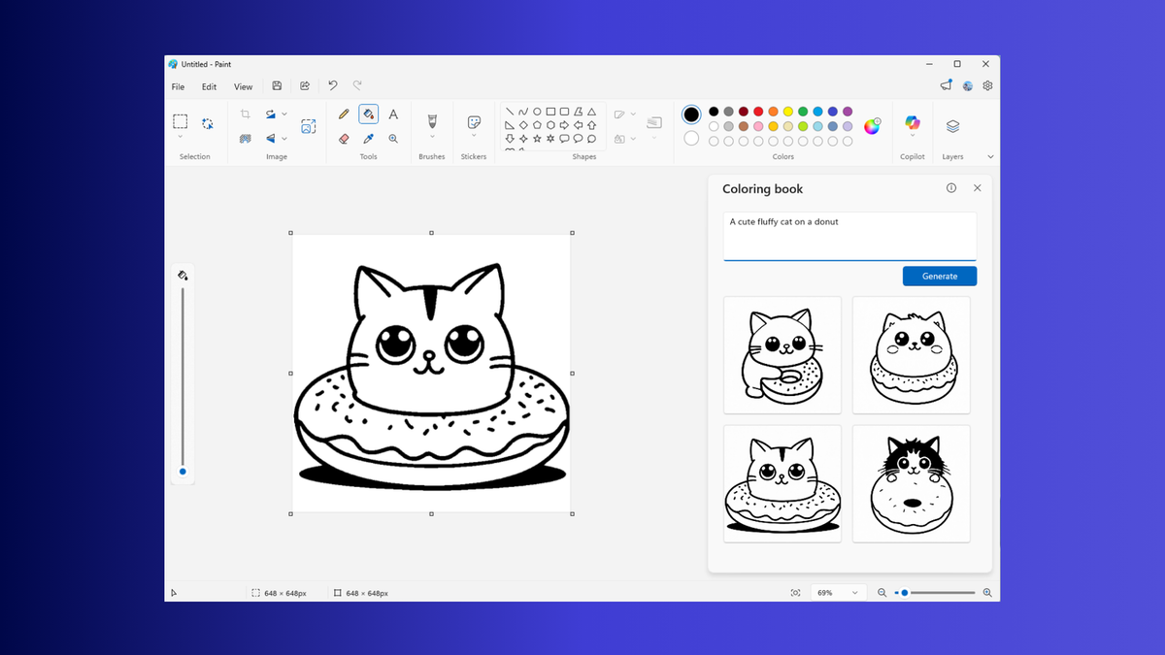
Task: Open the Resize image tool
Action: point(309,126)
